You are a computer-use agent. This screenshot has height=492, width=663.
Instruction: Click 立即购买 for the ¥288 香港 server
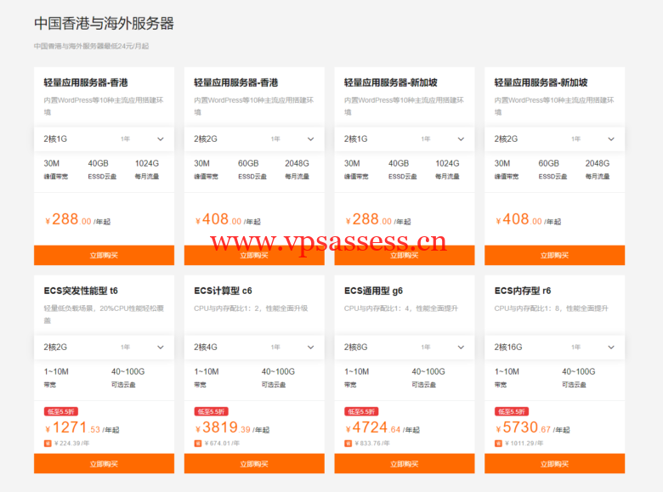point(104,255)
